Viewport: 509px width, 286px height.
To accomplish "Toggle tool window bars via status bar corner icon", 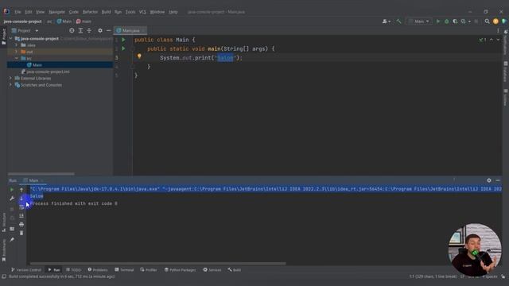I will click(x=4, y=276).
